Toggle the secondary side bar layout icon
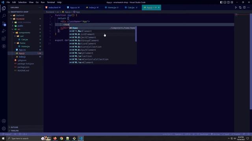 point(228,2)
